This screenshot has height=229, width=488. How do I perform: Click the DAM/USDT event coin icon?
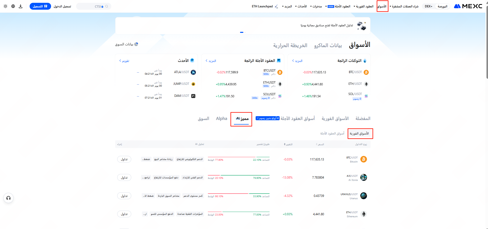click(193, 96)
